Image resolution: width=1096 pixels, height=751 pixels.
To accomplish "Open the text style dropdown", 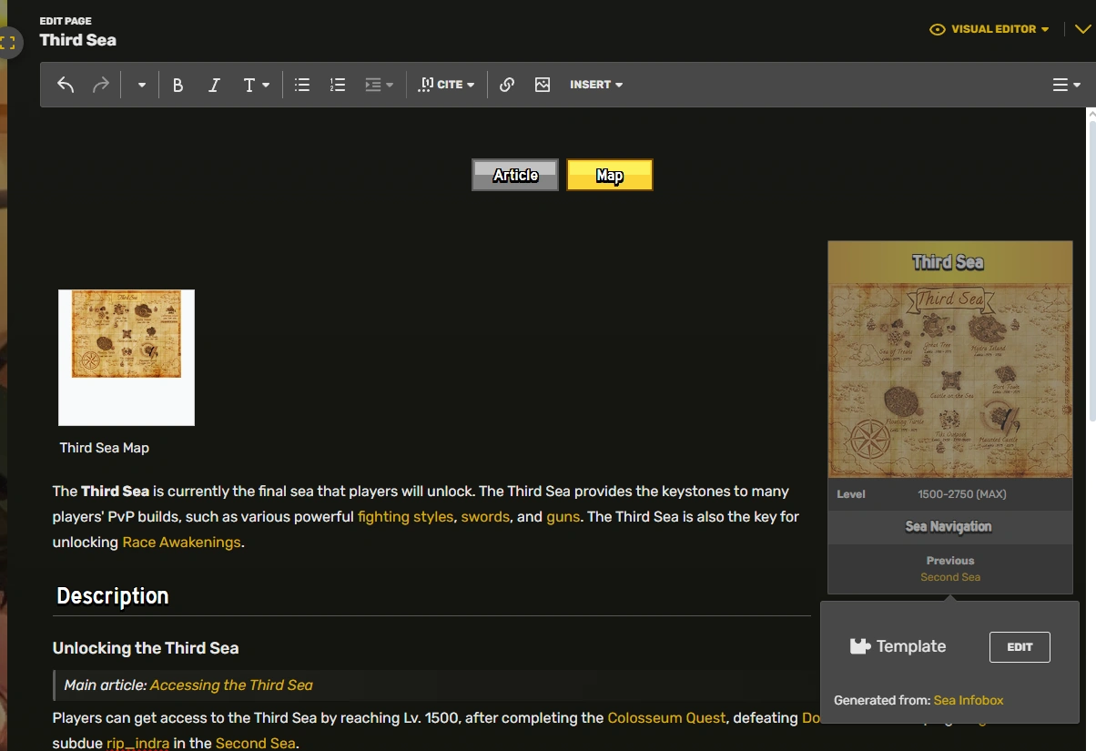I will click(257, 85).
